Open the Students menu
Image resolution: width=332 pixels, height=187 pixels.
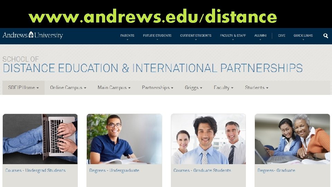(257, 88)
